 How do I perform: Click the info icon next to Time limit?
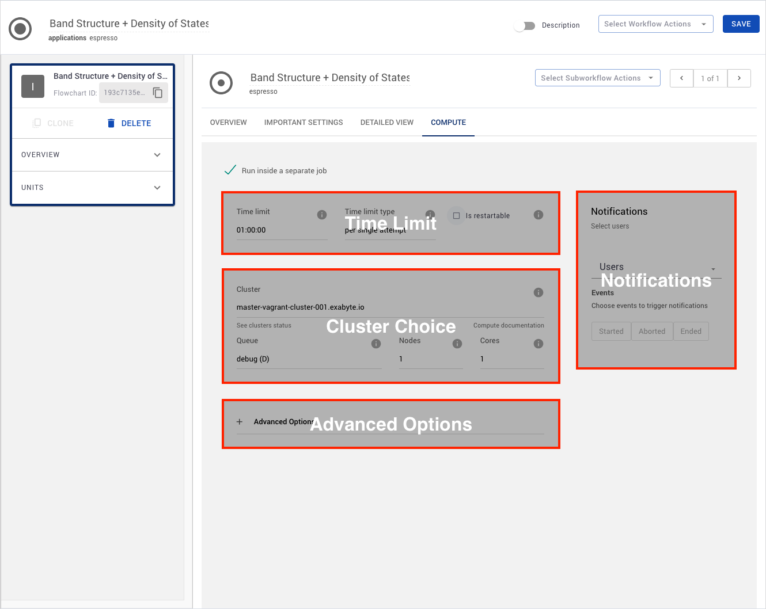coord(322,215)
